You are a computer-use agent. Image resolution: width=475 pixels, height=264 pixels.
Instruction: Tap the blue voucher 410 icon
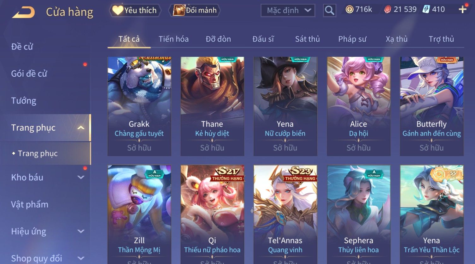point(426,9)
